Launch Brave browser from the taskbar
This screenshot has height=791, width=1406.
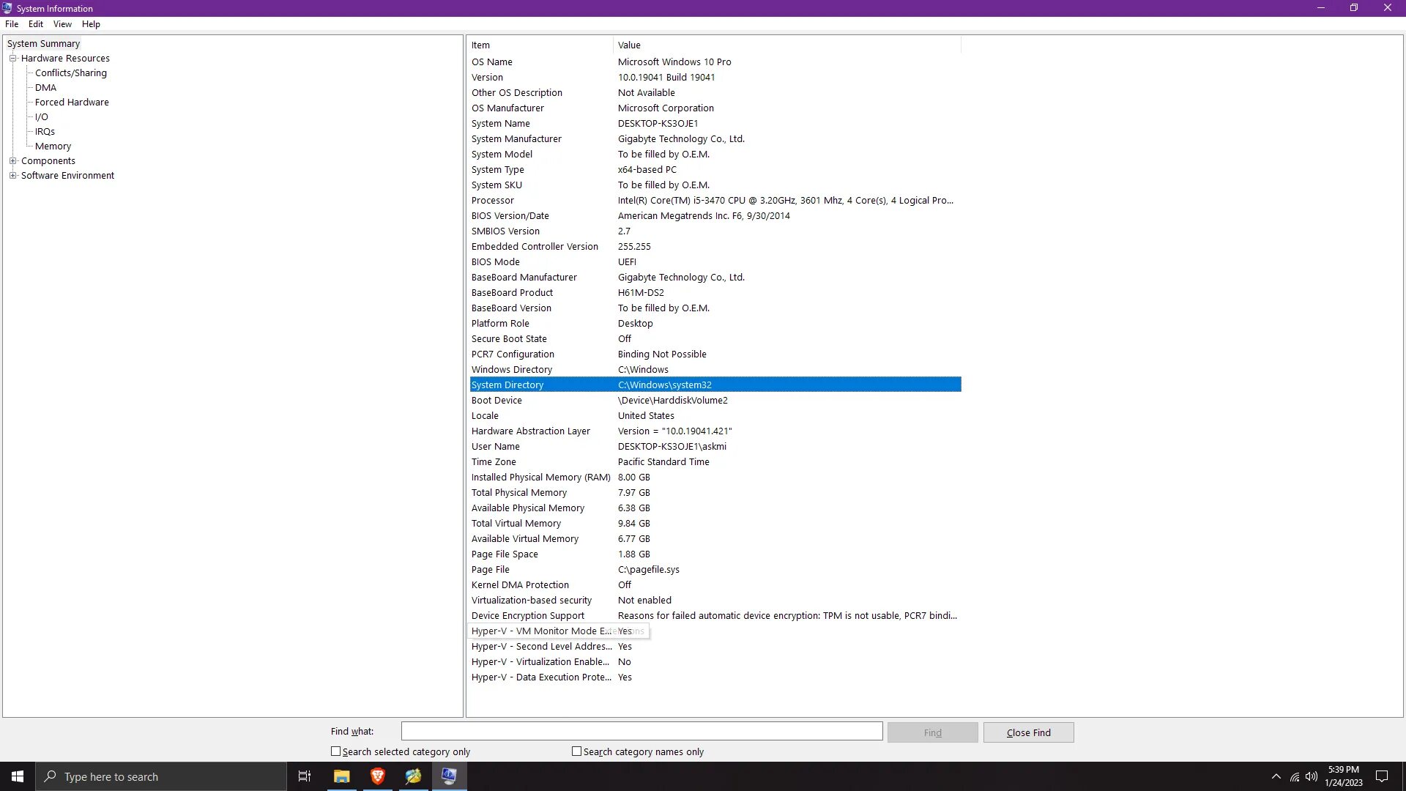(378, 776)
